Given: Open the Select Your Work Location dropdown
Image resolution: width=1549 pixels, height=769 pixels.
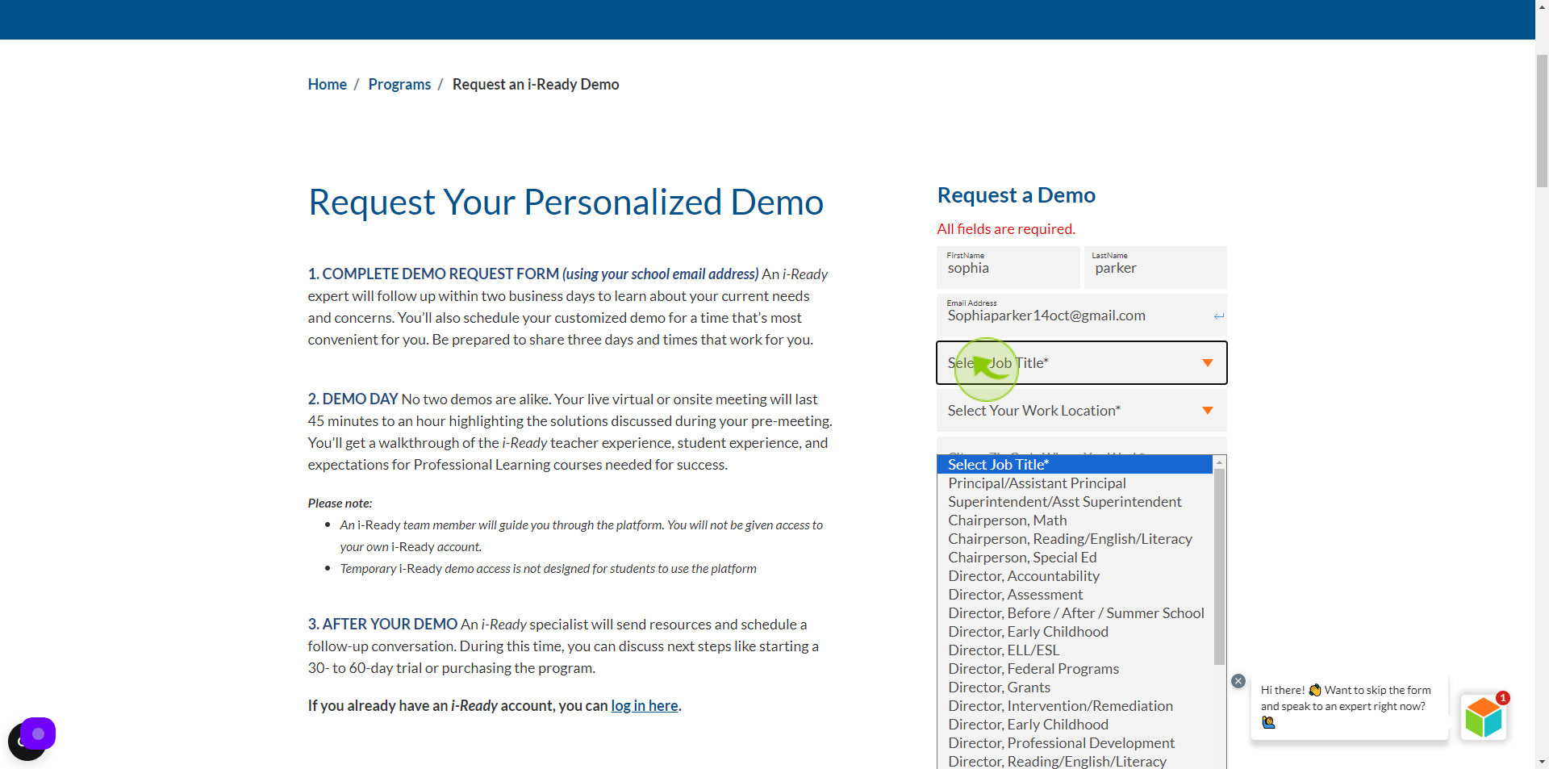Looking at the screenshot, I should tap(1082, 411).
